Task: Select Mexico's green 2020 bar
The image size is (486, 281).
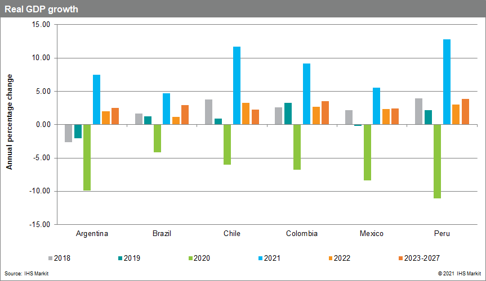Action: pos(367,152)
